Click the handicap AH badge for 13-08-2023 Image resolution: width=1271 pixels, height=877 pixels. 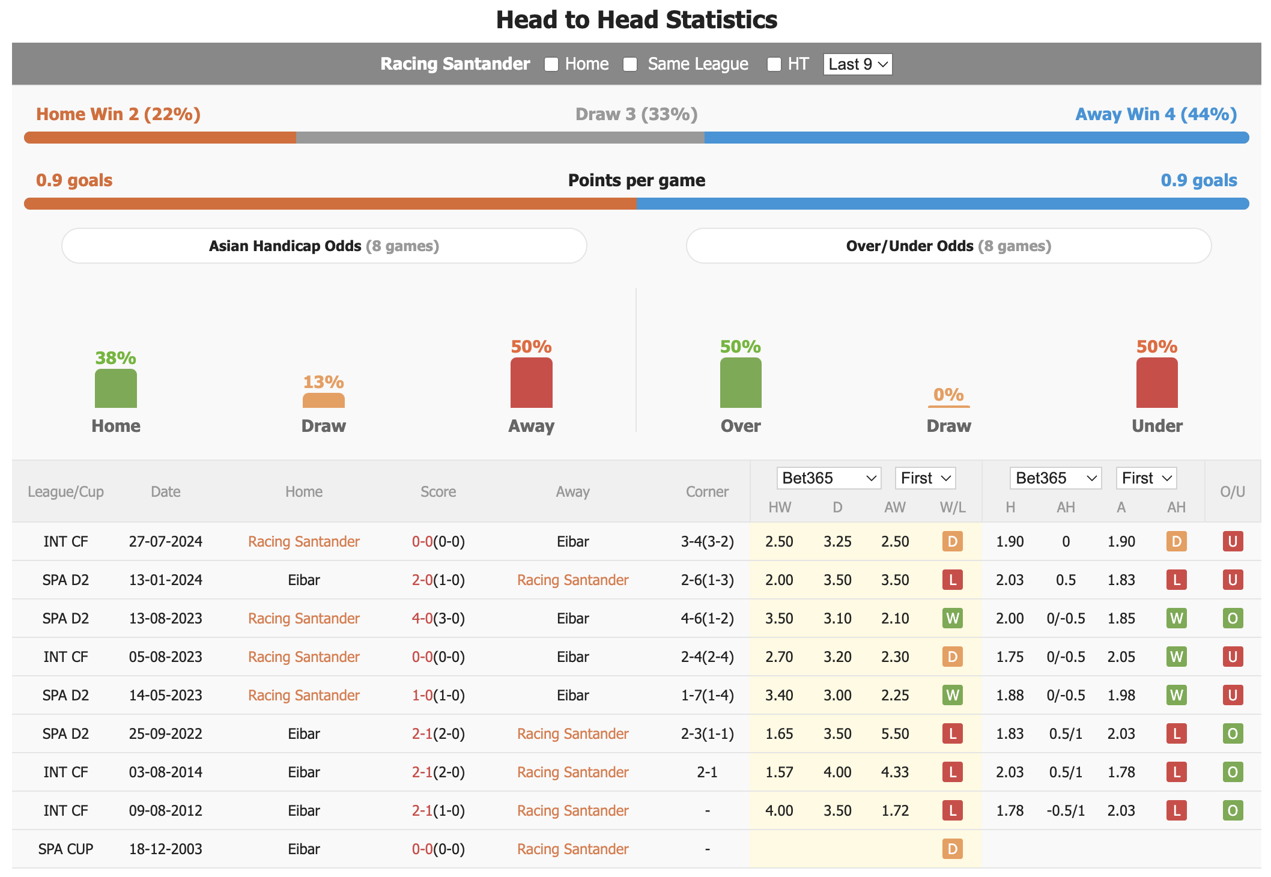(1177, 618)
